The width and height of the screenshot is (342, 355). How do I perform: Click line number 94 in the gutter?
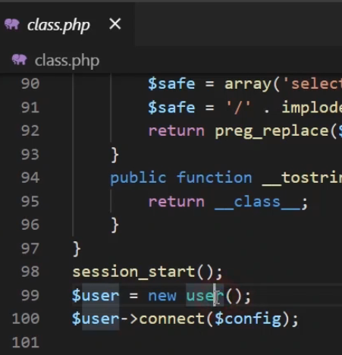[30, 177]
